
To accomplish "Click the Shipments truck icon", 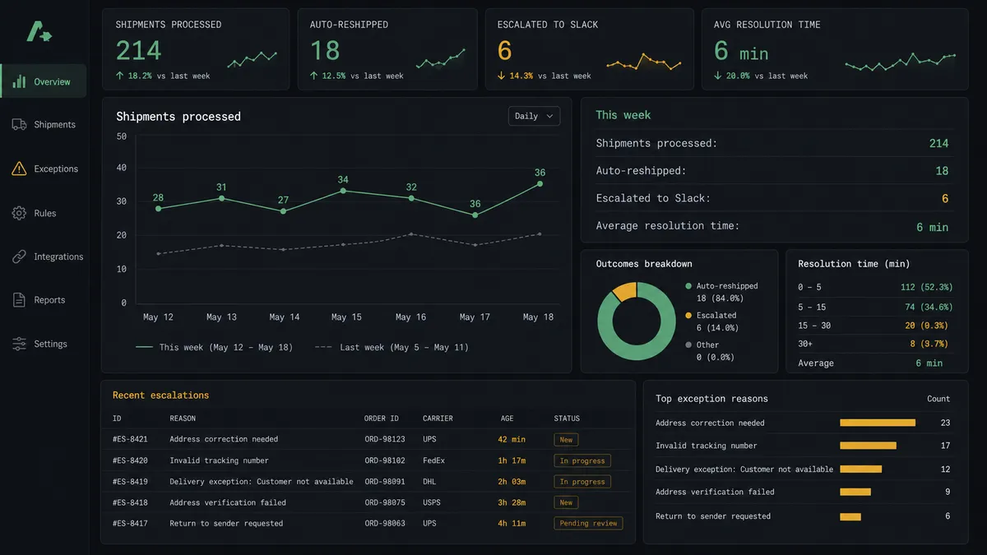I will click(19, 125).
